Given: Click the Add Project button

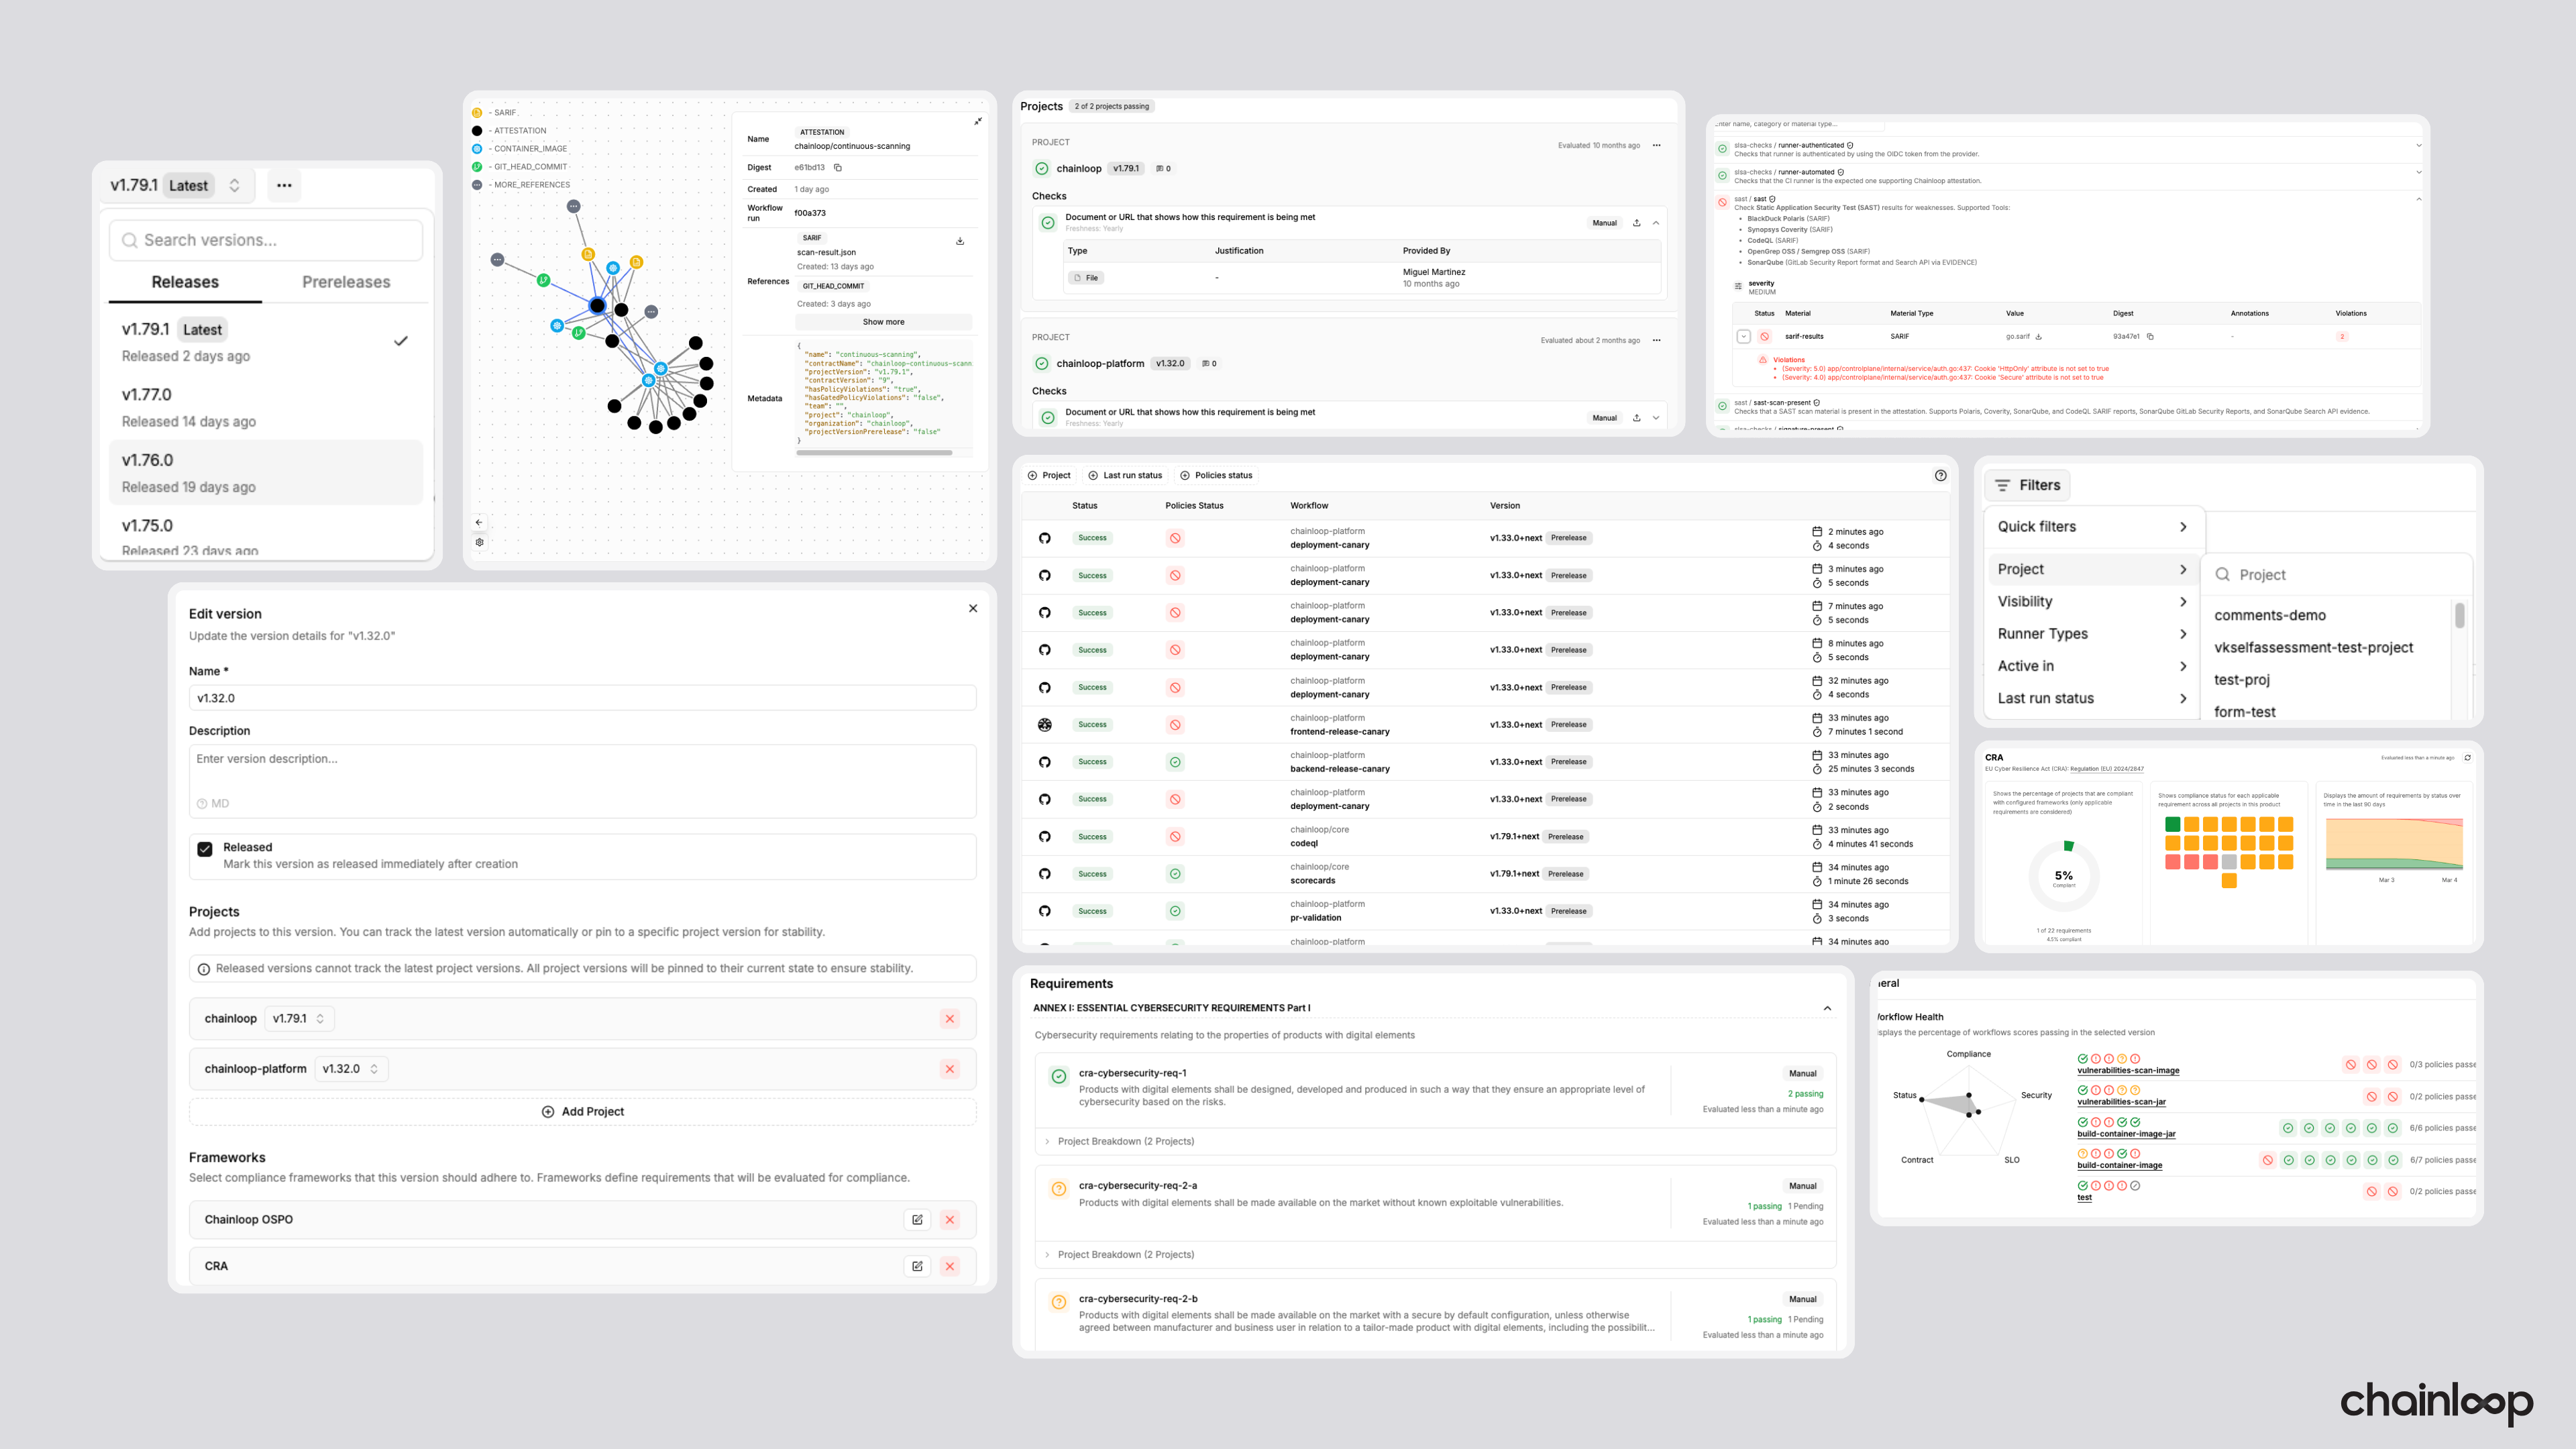Looking at the screenshot, I should tap(583, 1111).
